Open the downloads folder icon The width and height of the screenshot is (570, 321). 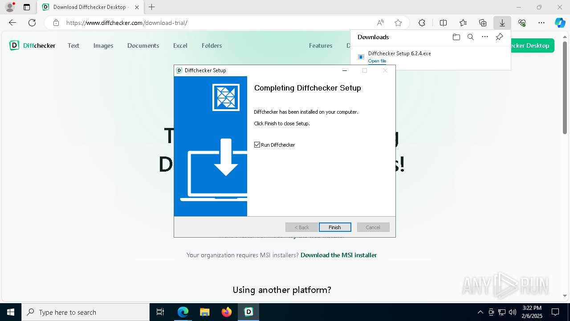[456, 37]
